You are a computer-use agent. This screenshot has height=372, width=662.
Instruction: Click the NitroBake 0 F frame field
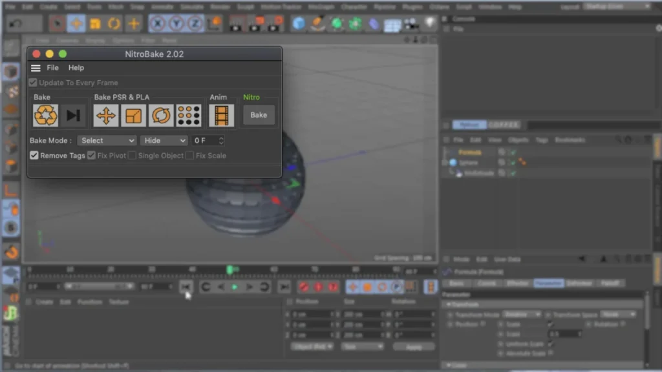(204, 140)
